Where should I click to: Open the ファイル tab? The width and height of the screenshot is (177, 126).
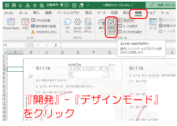tap(9, 13)
